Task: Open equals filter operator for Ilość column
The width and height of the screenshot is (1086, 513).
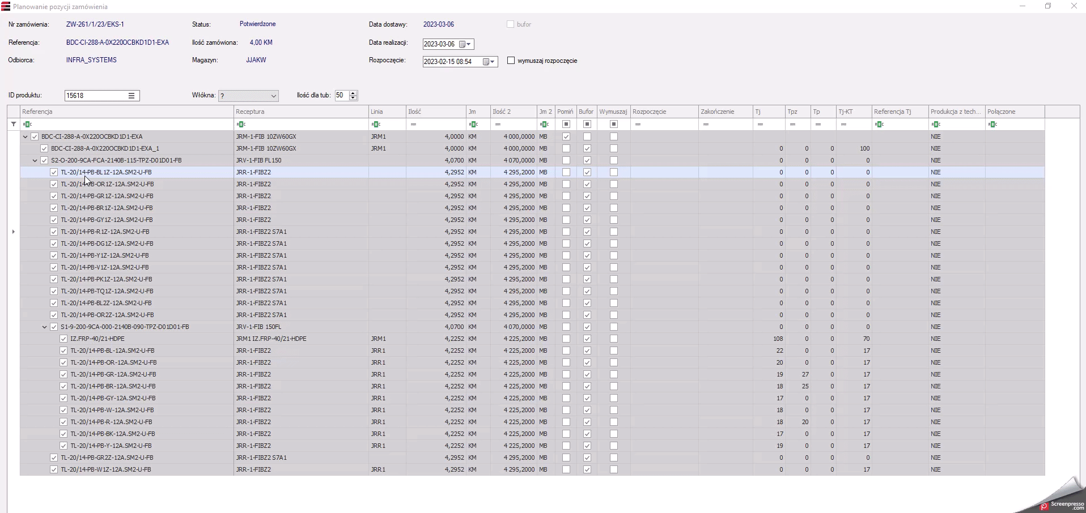Action: 414,124
